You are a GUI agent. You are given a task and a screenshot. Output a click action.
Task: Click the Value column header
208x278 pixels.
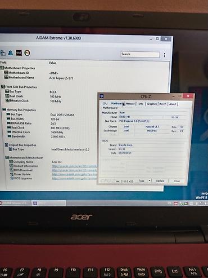point(52,63)
